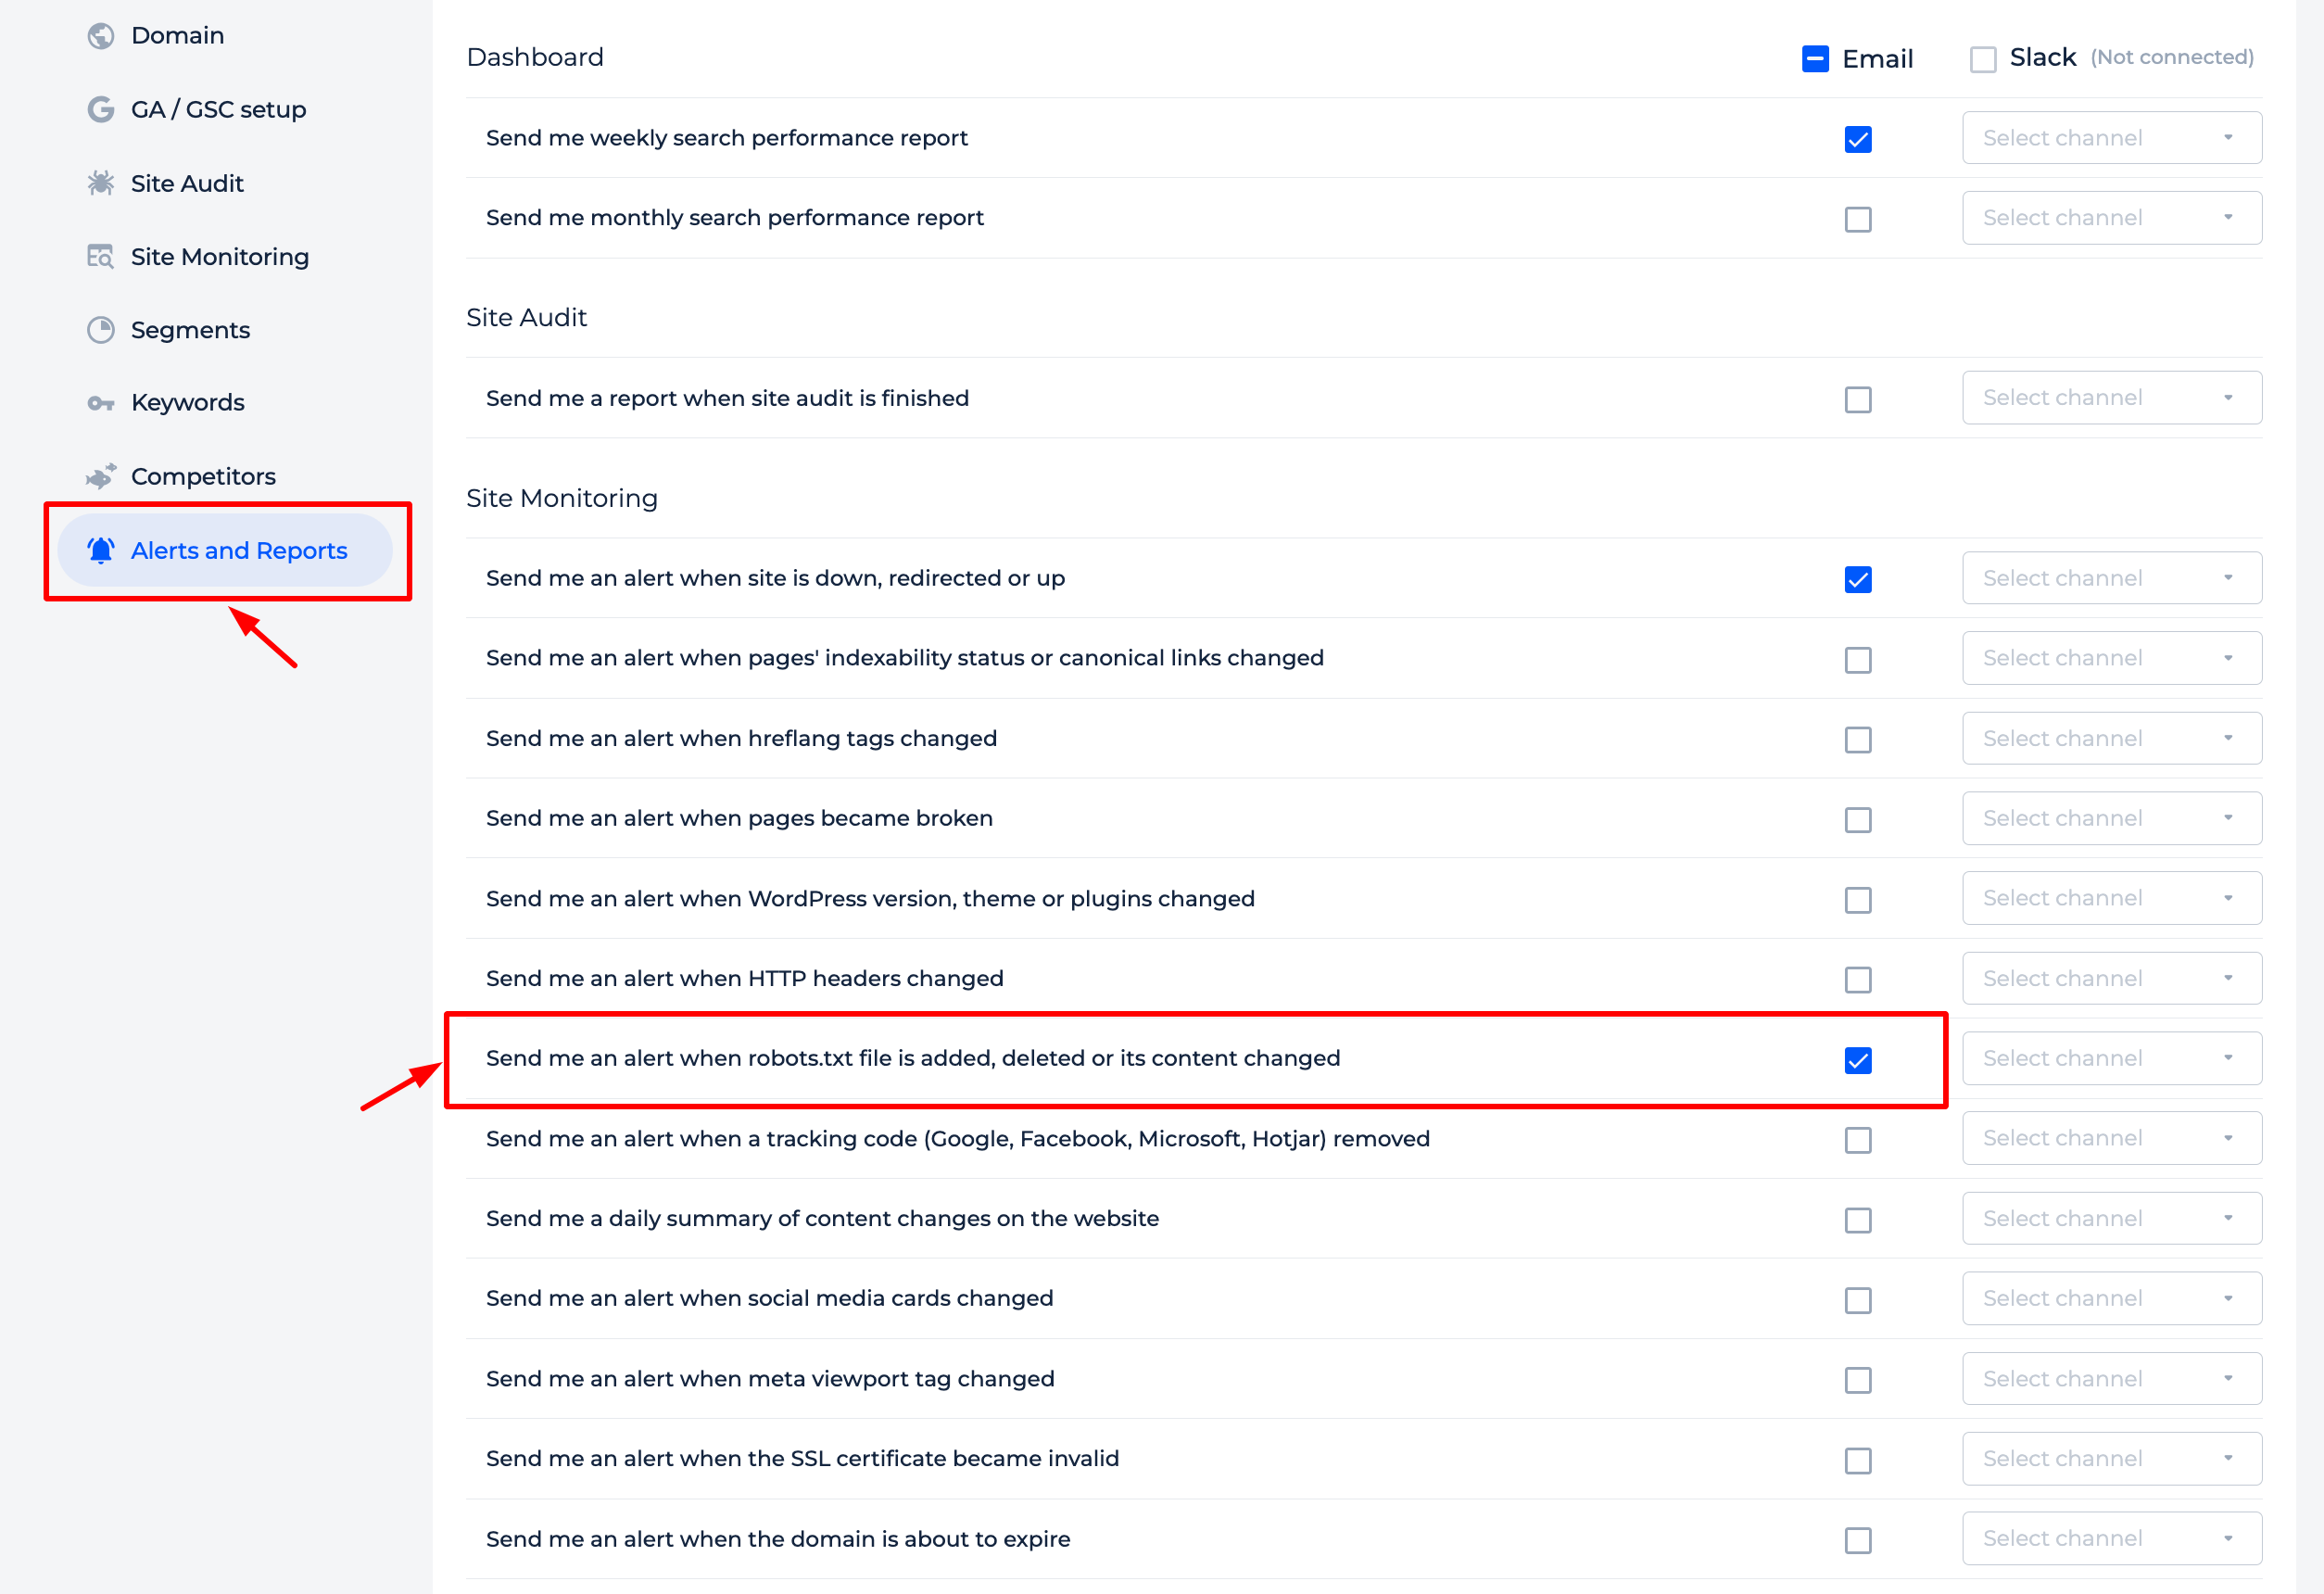
Task: Navigate to Keywords section
Action: 189,402
